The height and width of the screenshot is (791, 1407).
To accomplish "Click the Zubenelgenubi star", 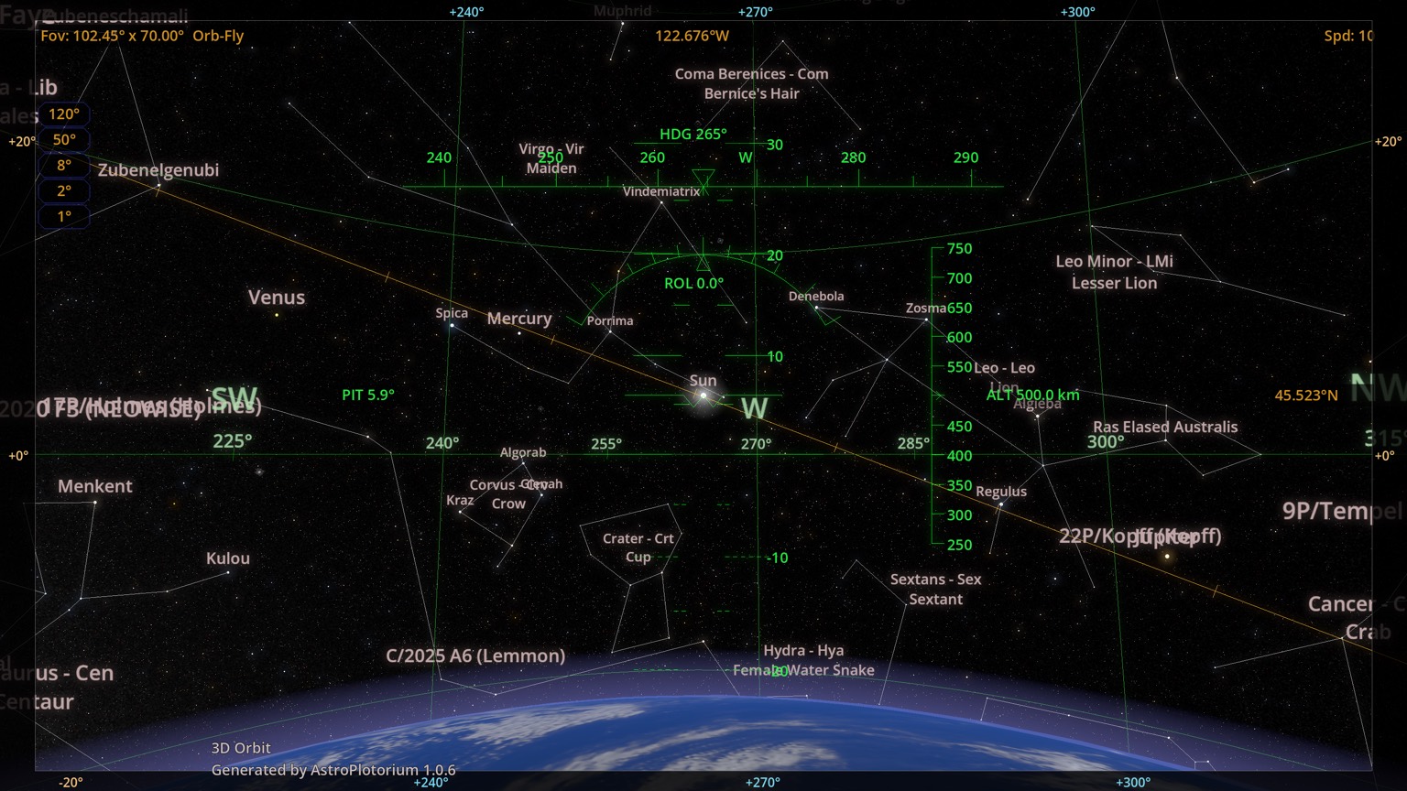I will (x=158, y=186).
